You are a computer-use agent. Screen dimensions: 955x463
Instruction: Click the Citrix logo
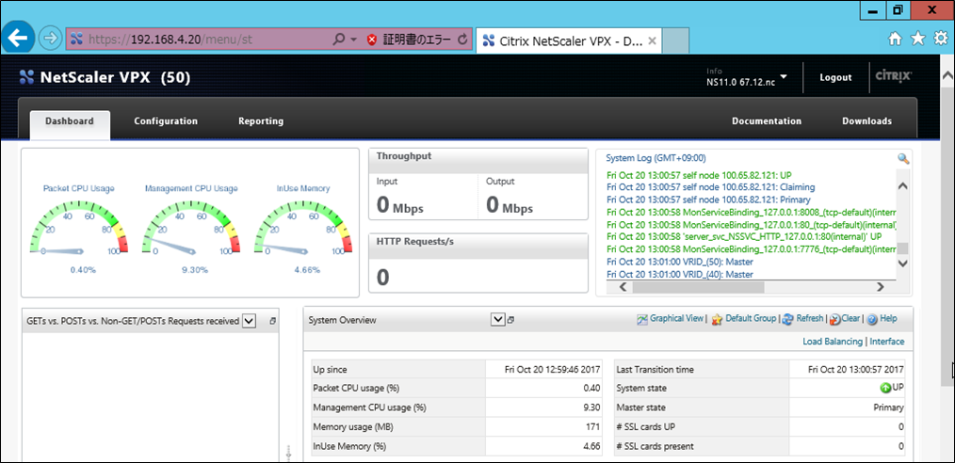[893, 76]
